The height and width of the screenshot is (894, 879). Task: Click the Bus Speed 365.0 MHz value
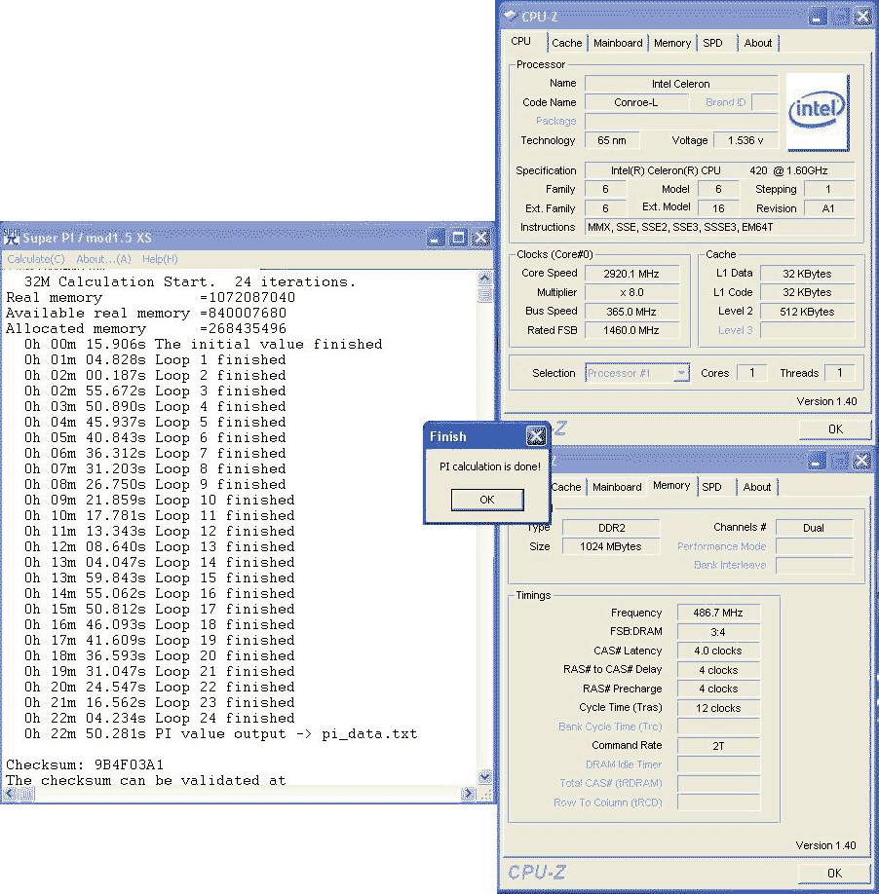[631, 312]
